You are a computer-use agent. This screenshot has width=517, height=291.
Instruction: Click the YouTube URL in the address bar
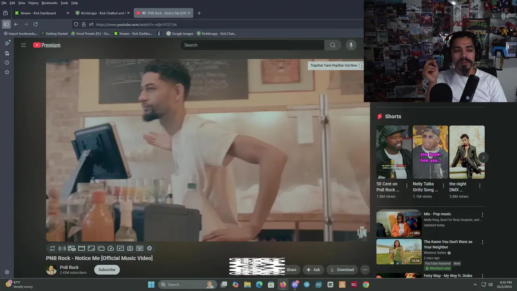(x=137, y=24)
